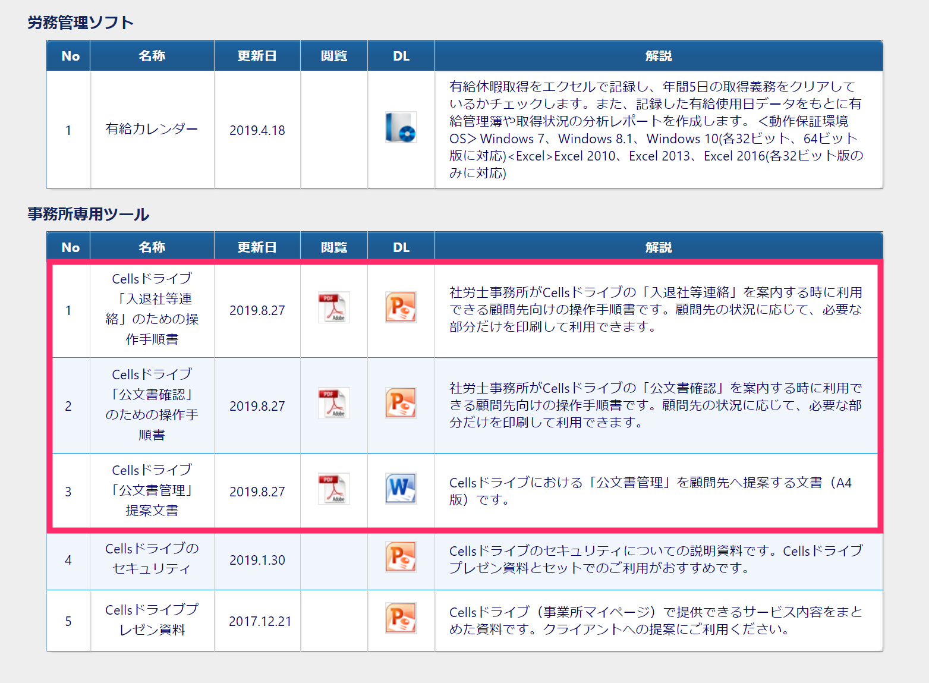Download Word file of 公文書管理 提案文書
929x683 pixels.
(x=401, y=489)
